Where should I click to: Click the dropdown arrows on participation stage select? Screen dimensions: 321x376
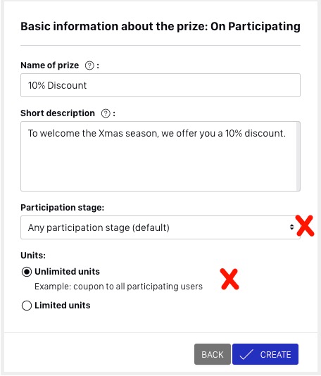coord(291,227)
